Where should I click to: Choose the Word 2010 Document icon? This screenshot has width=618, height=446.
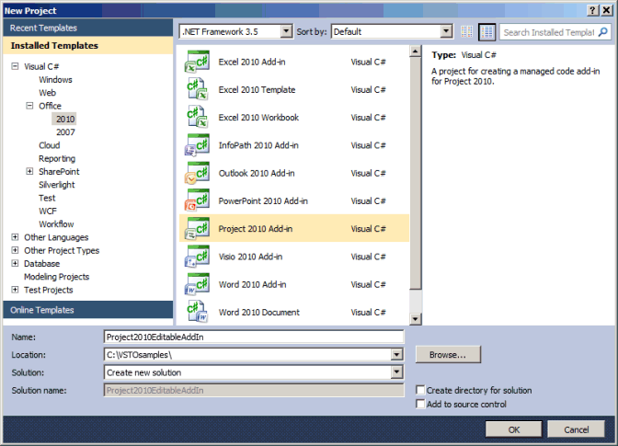[197, 312]
